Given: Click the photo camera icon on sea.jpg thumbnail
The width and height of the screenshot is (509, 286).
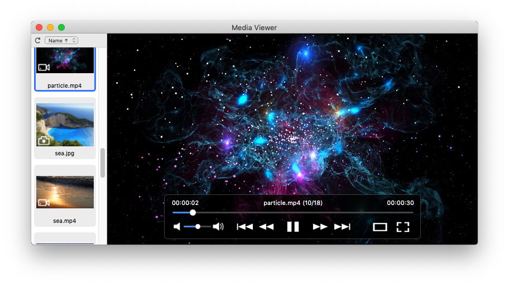Looking at the screenshot, I should [44, 141].
